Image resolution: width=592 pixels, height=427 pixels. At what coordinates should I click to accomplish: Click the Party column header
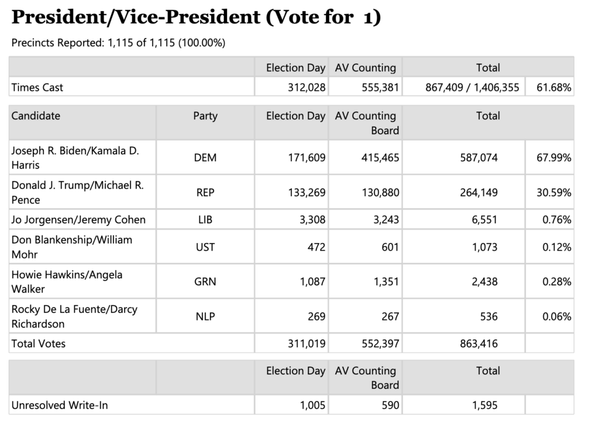click(x=205, y=116)
